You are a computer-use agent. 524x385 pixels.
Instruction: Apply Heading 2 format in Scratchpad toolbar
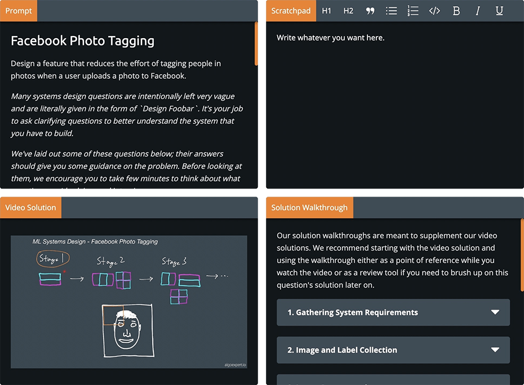tap(348, 11)
